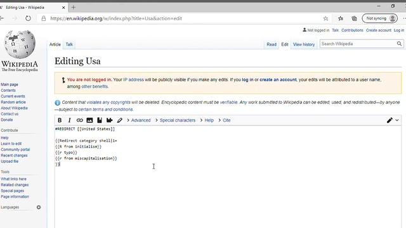This screenshot has width=406, height=228.
Task: Go back using the browser back arrow
Action: tap(2, 18)
